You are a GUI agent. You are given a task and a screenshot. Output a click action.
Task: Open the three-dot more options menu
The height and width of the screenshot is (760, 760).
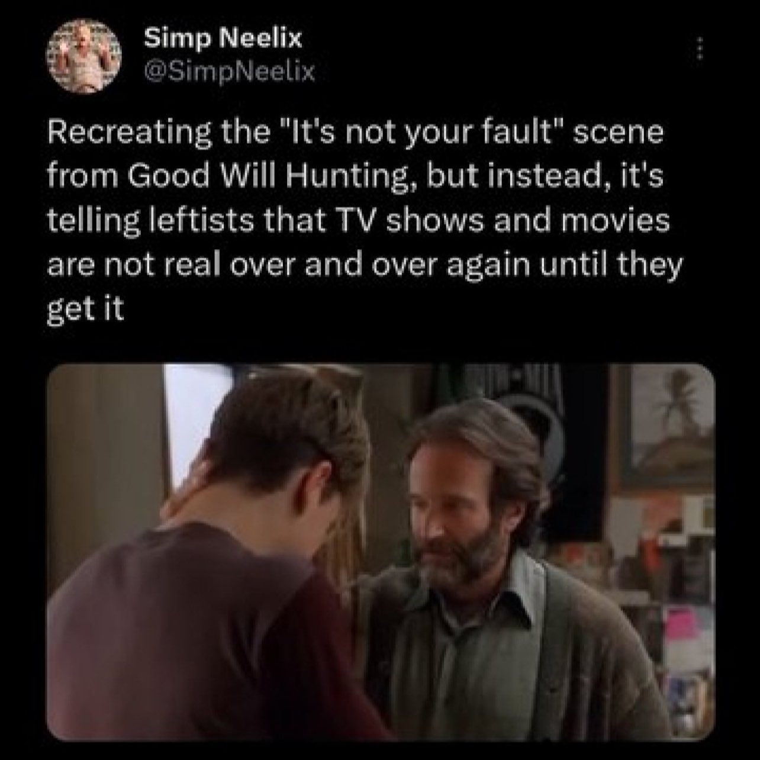tap(698, 48)
